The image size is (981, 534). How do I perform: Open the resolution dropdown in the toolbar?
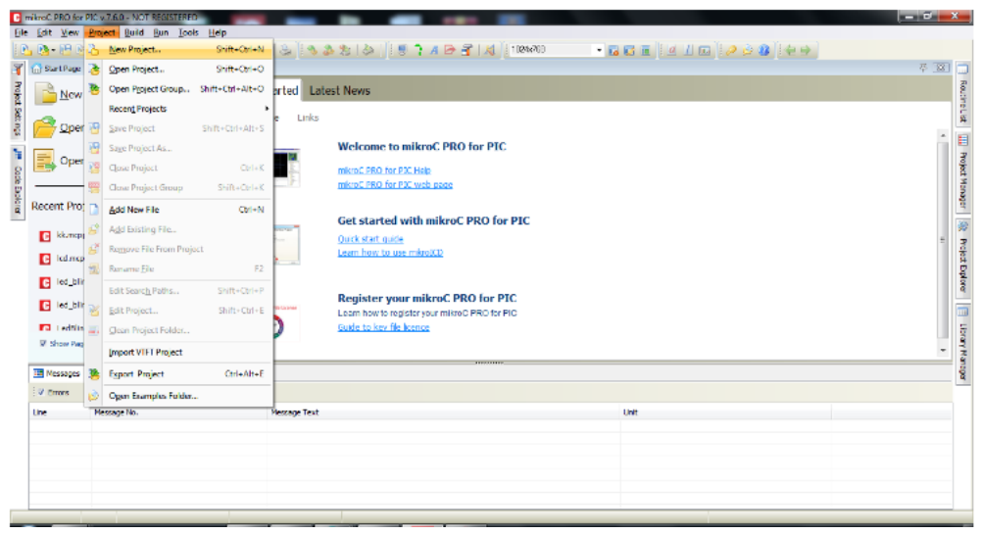click(598, 50)
